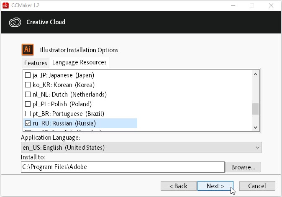Click the language list scrollbar thumb

255,109
